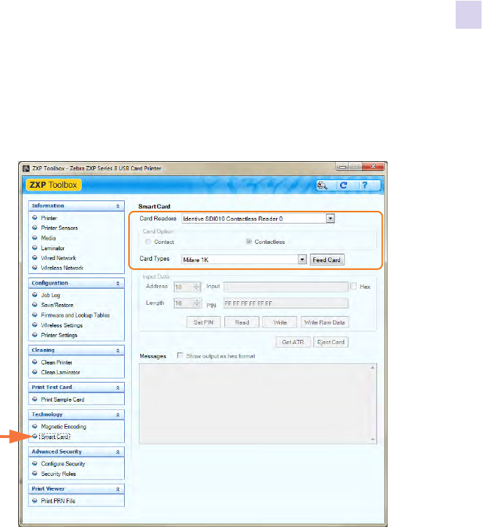Click the bullet icon beside Magnetic Encoding

34,426
